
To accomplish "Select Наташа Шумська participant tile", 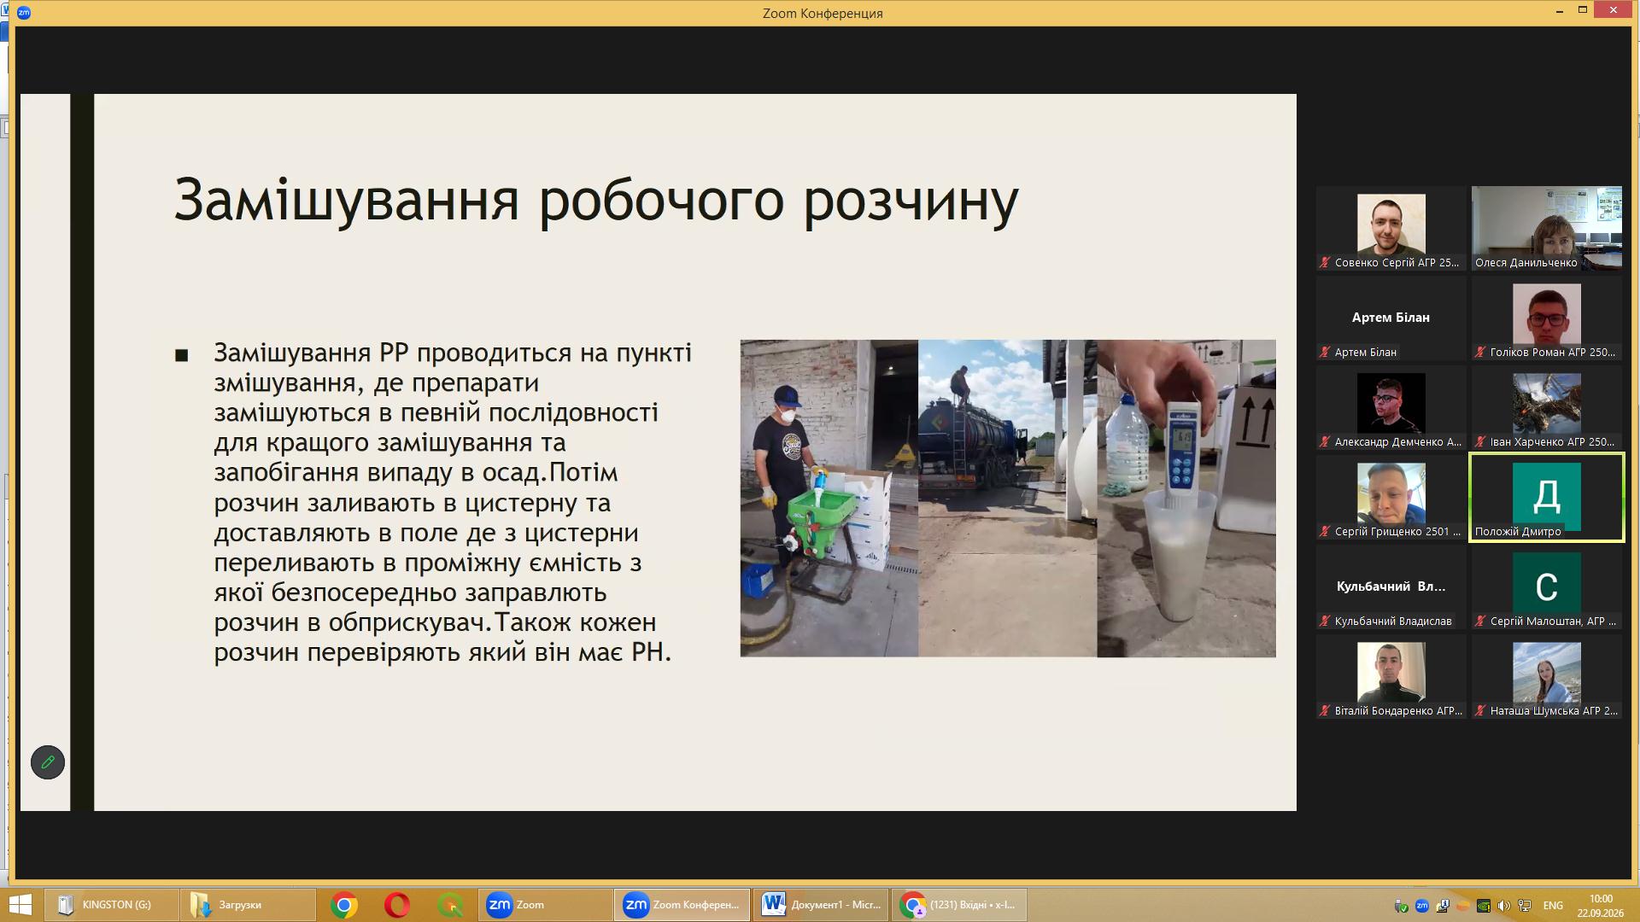I will 1546,676.
